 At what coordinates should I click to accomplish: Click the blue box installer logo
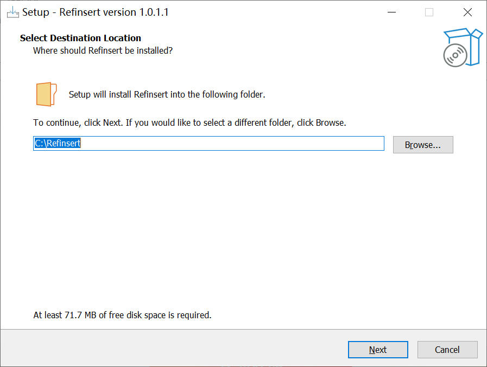pyautogui.click(x=463, y=47)
